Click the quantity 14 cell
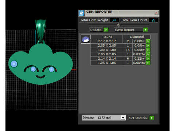 (128, 50)
